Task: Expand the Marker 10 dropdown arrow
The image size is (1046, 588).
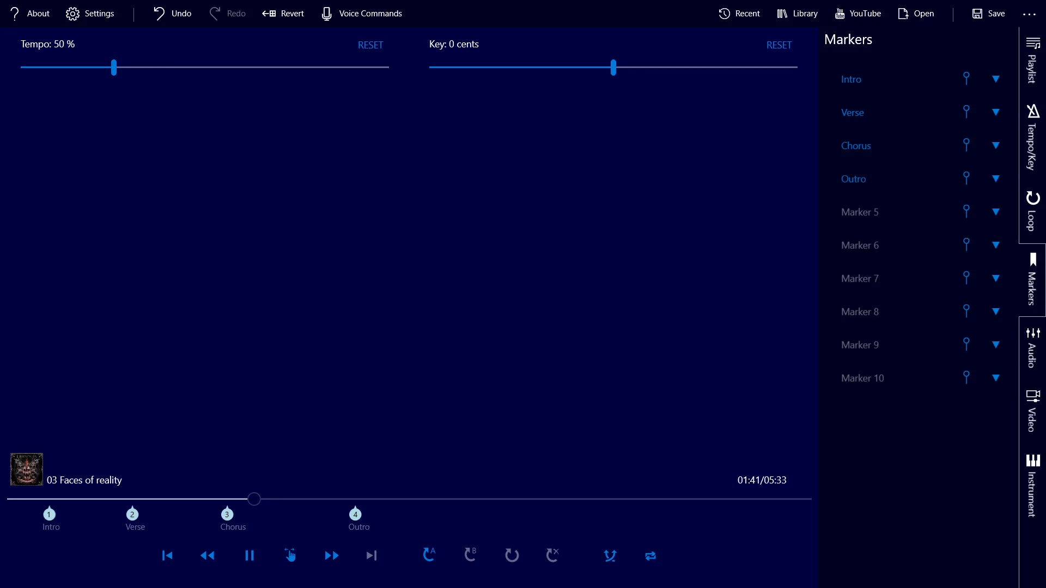Action: [x=995, y=378]
